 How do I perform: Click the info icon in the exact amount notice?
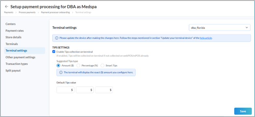61,73
